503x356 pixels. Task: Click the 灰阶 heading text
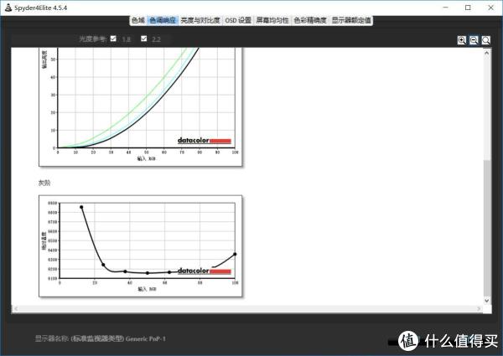[x=44, y=183]
